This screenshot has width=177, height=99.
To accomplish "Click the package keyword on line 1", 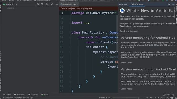I will (78, 13).
